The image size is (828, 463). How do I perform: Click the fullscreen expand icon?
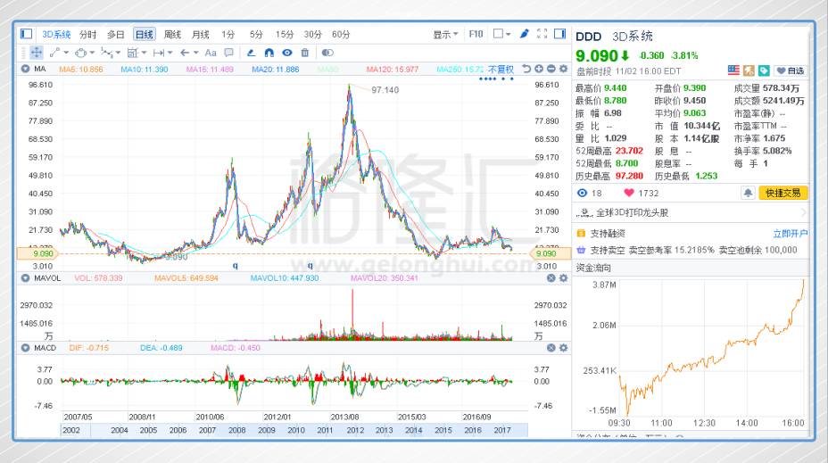542,34
